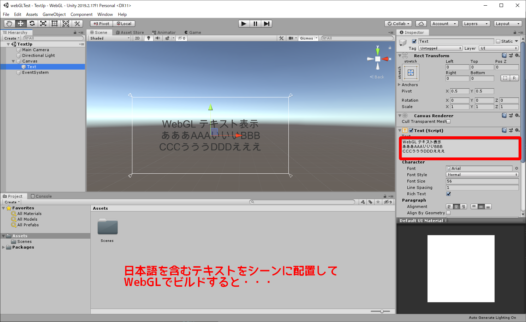
Task: Toggle Cull Transparent Mesh checkbox
Action: [x=448, y=121]
